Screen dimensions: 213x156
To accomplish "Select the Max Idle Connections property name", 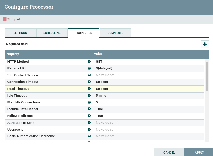I will (24, 102).
